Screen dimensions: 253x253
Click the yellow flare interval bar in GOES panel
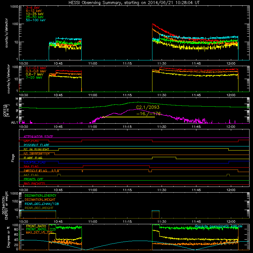click(x=129, y=117)
